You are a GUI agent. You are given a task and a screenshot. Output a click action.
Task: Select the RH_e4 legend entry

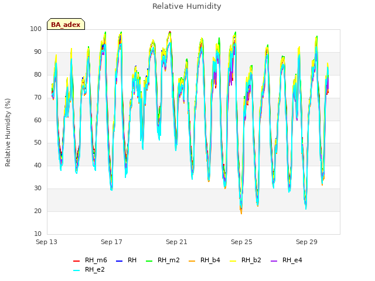287,260
